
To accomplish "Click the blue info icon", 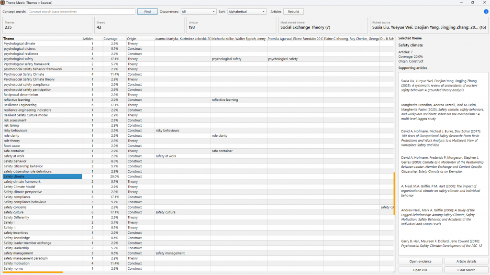I will pyautogui.click(x=486, y=11).
